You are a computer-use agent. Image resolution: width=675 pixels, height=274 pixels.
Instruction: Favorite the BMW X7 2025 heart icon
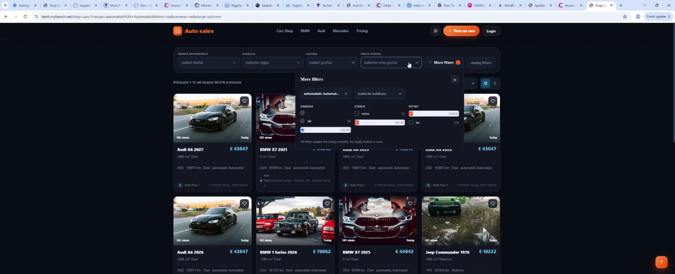410,204
